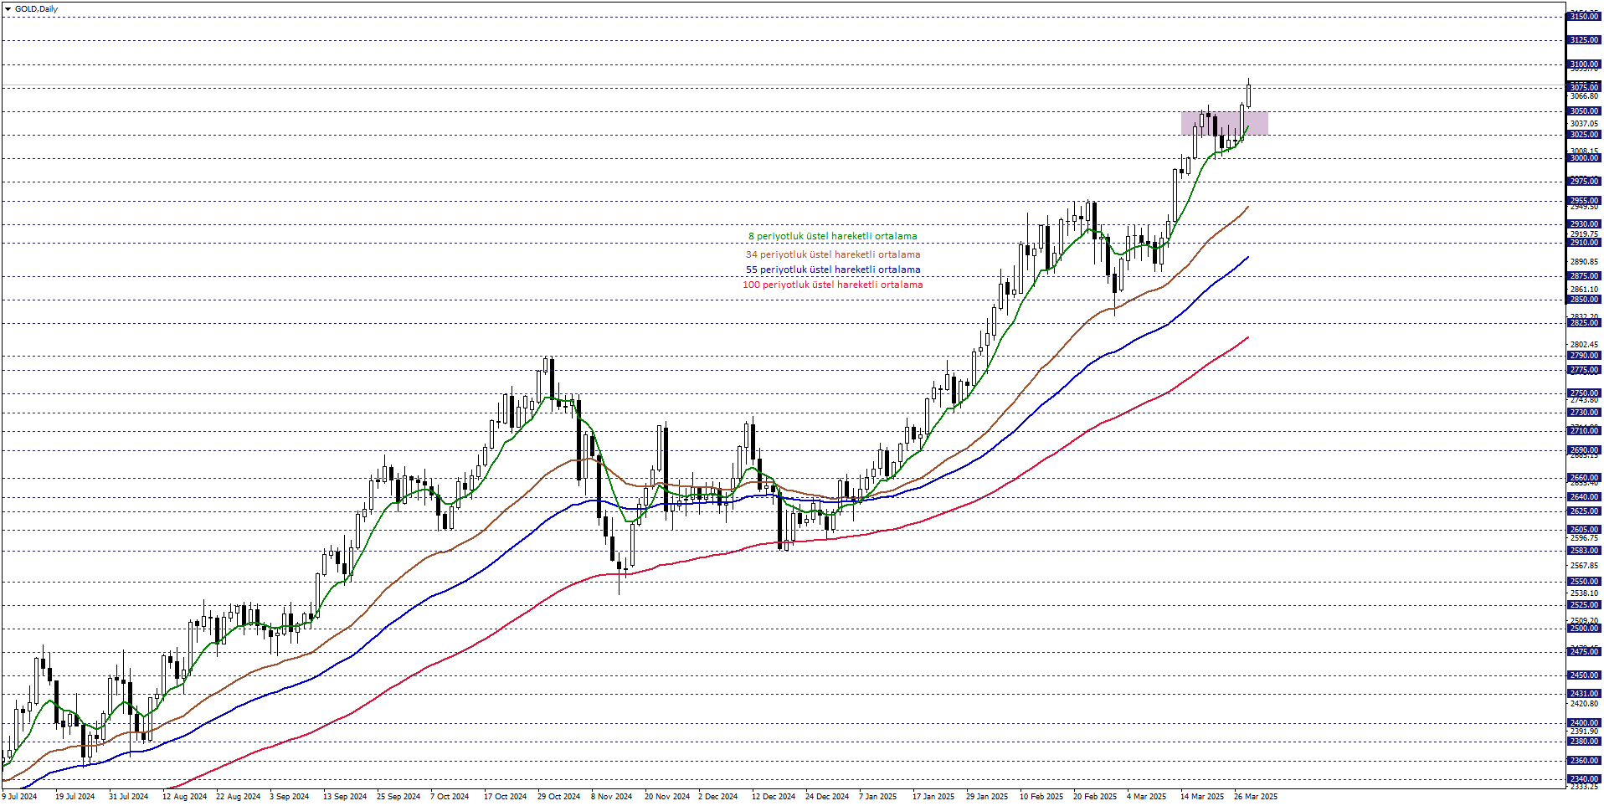Image resolution: width=1604 pixels, height=806 pixels.
Task: Click the 2775.00 price level label
Action: pyautogui.click(x=1584, y=370)
